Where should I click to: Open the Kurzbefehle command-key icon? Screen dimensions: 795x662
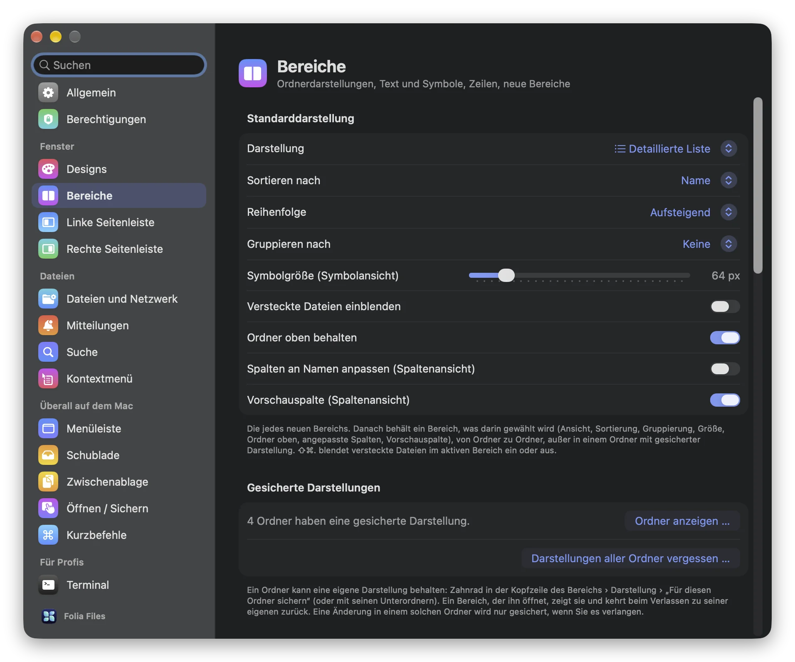click(x=48, y=535)
